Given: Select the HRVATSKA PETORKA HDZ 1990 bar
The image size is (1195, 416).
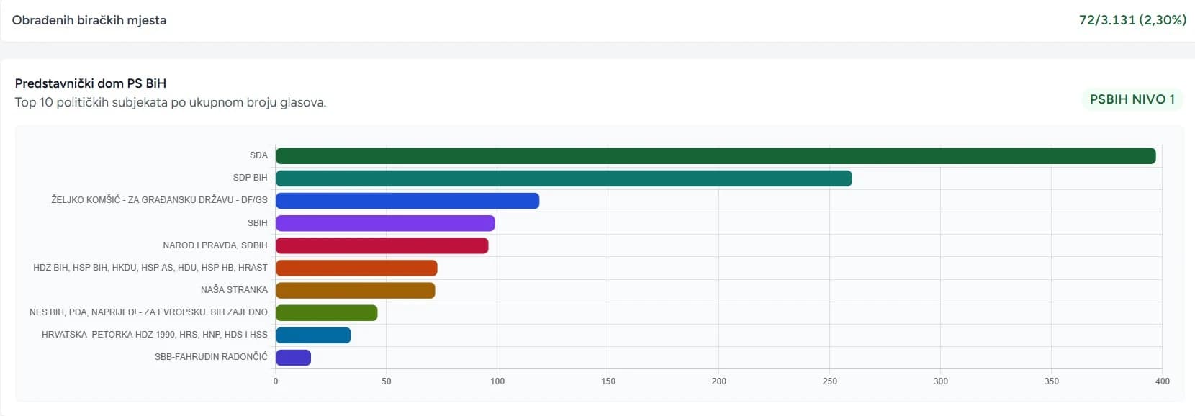Looking at the screenshot, I should point(313,335).
